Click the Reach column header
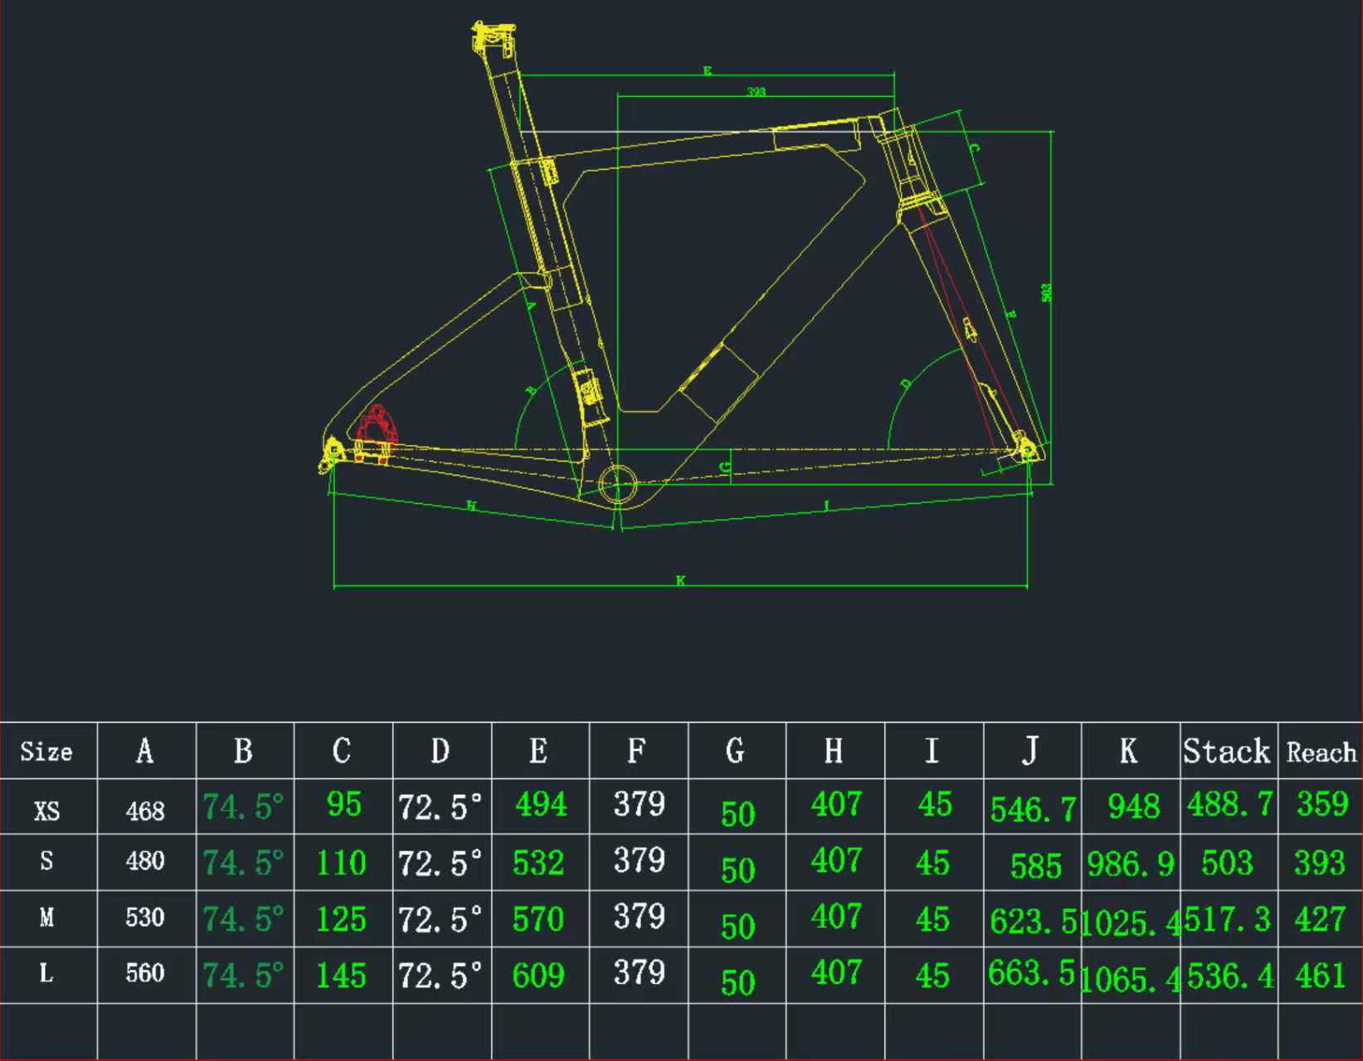This screenshot has width=1363, height=1061. coord(1321,753)
